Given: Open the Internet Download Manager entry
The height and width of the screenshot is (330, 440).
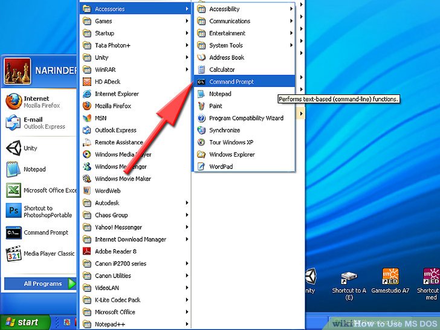Looking at the screenshot, I should click(135, 239).
